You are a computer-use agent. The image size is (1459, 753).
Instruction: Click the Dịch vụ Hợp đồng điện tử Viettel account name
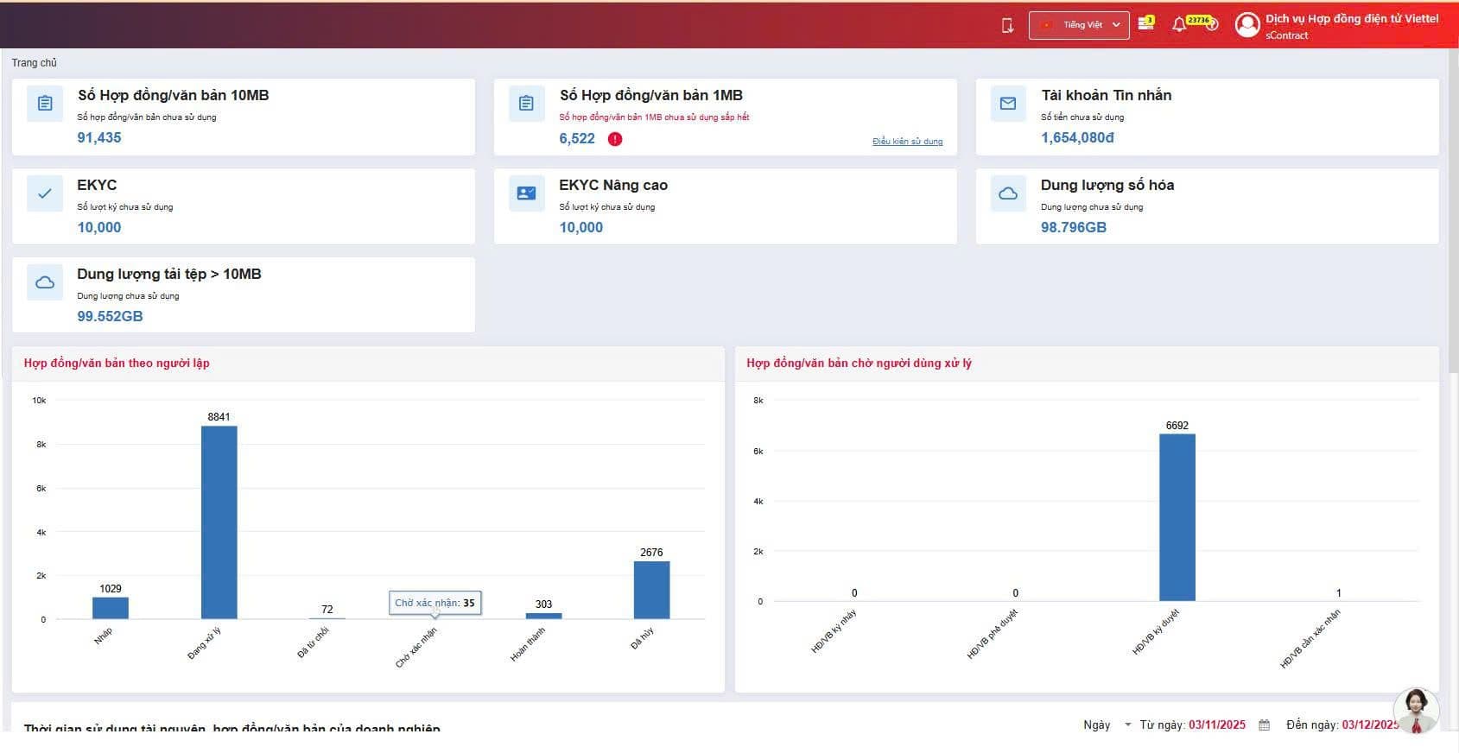pyautogui.click(x=1351, y=19)
